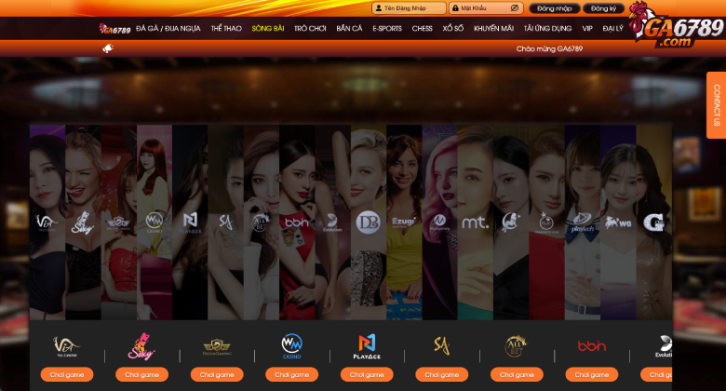Select the Pragmatic Play banner strip
726x391 pixels.
(x=546, y=222)
